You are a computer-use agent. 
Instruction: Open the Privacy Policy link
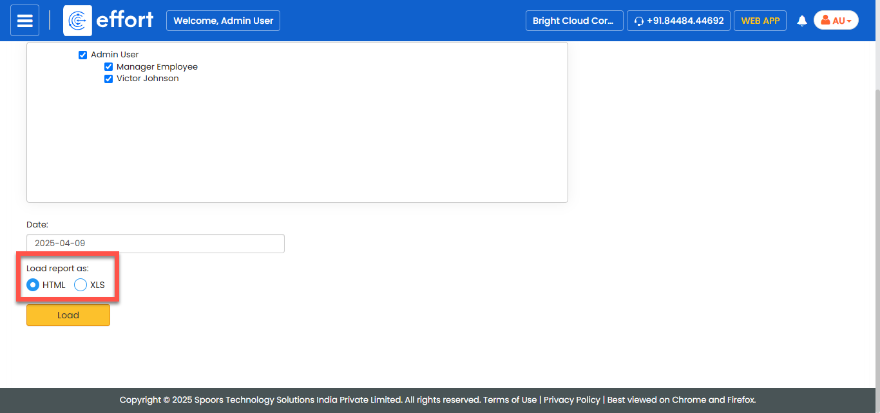pos(571,399)
